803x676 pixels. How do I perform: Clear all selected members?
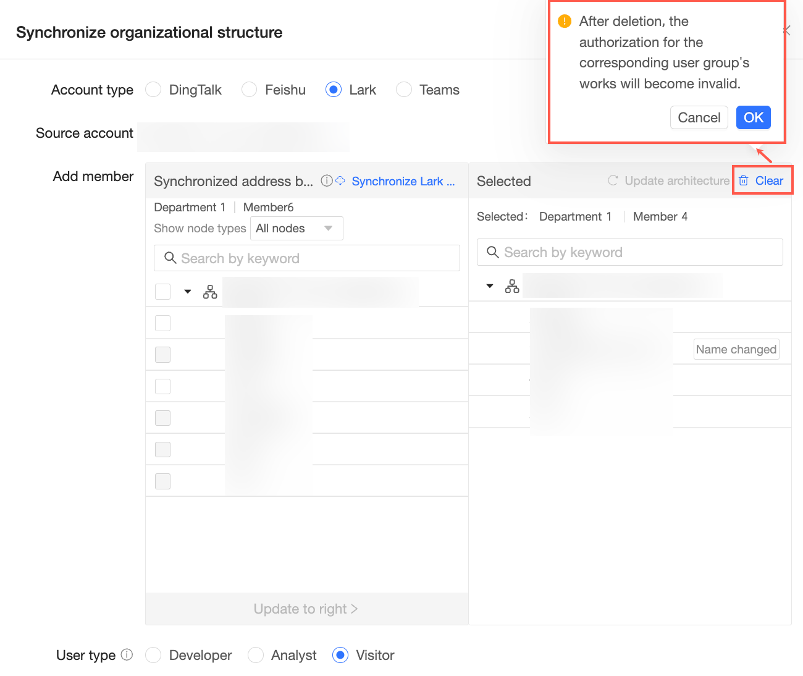(762, 180)
